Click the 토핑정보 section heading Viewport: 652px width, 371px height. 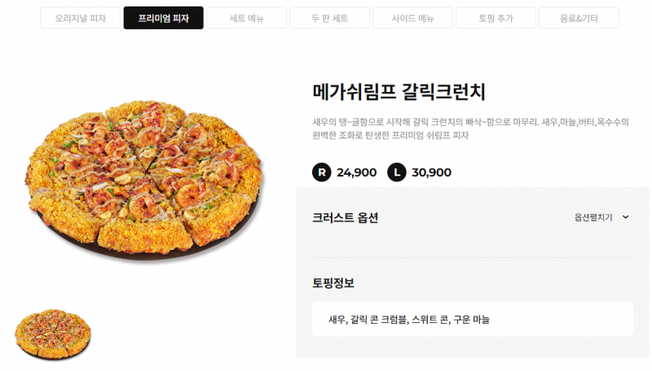coord(333,282)
